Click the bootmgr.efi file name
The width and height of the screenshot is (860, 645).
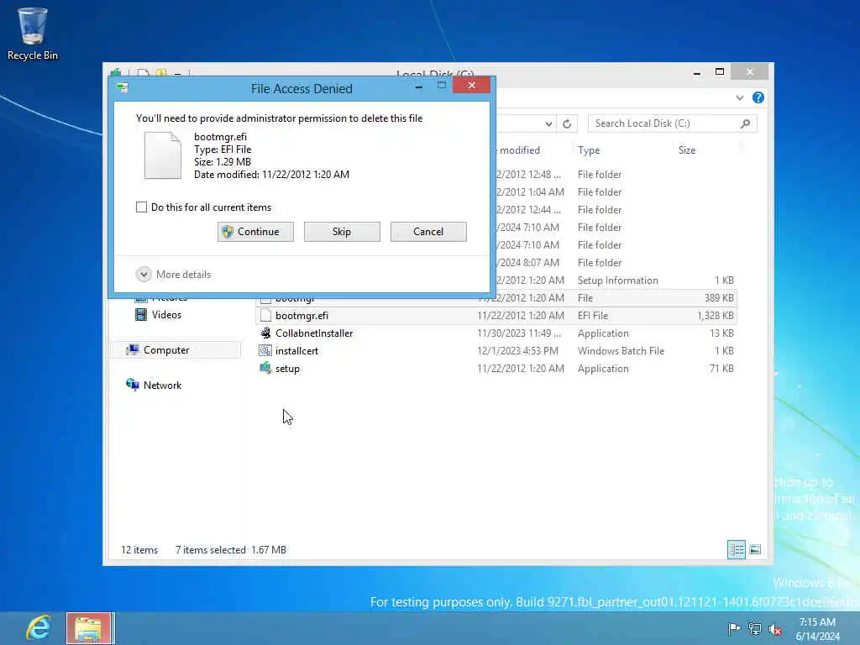click(302, 316)
